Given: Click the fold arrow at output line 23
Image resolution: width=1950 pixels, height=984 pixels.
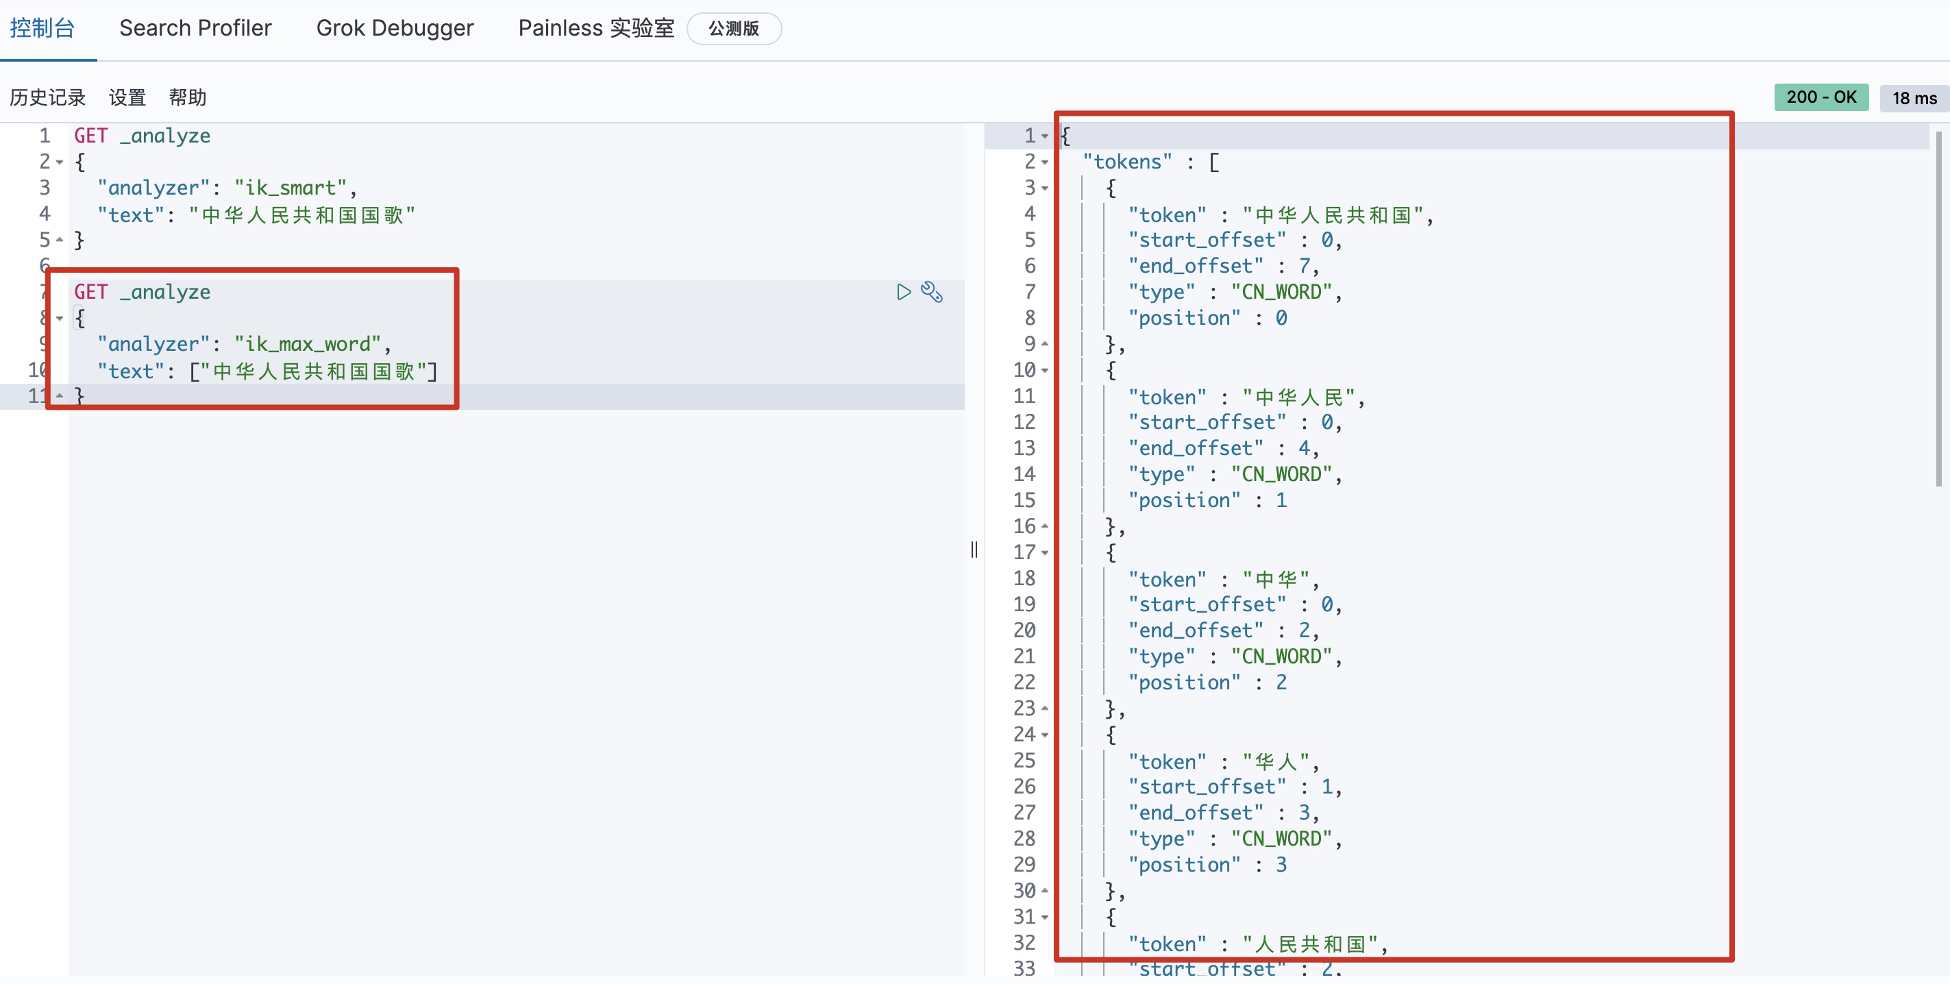Looking at the screenshot, I should point(1045,709).
